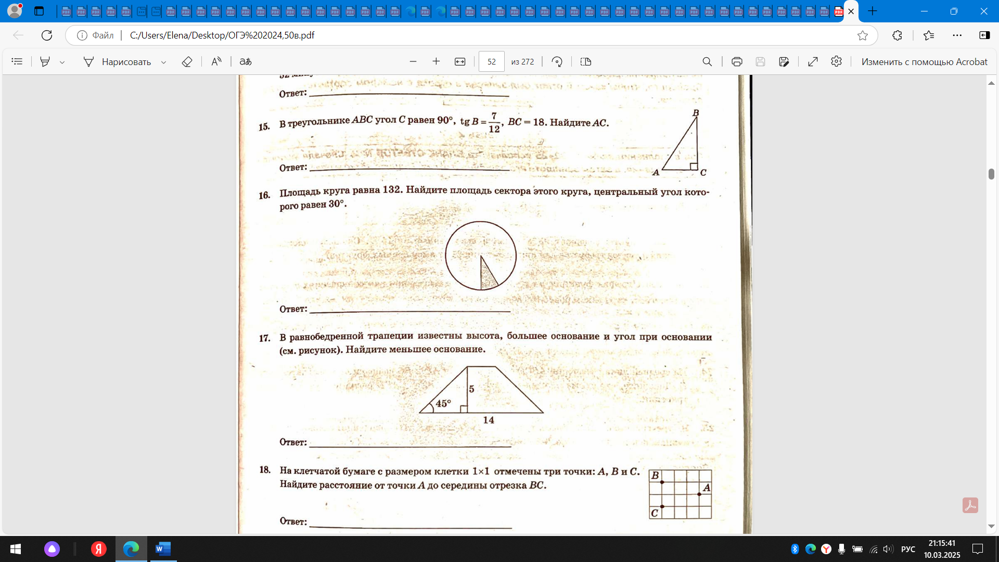Screen dimensions: 999x562
Task: Print the PDF document
Action: (x=737, y=61)
